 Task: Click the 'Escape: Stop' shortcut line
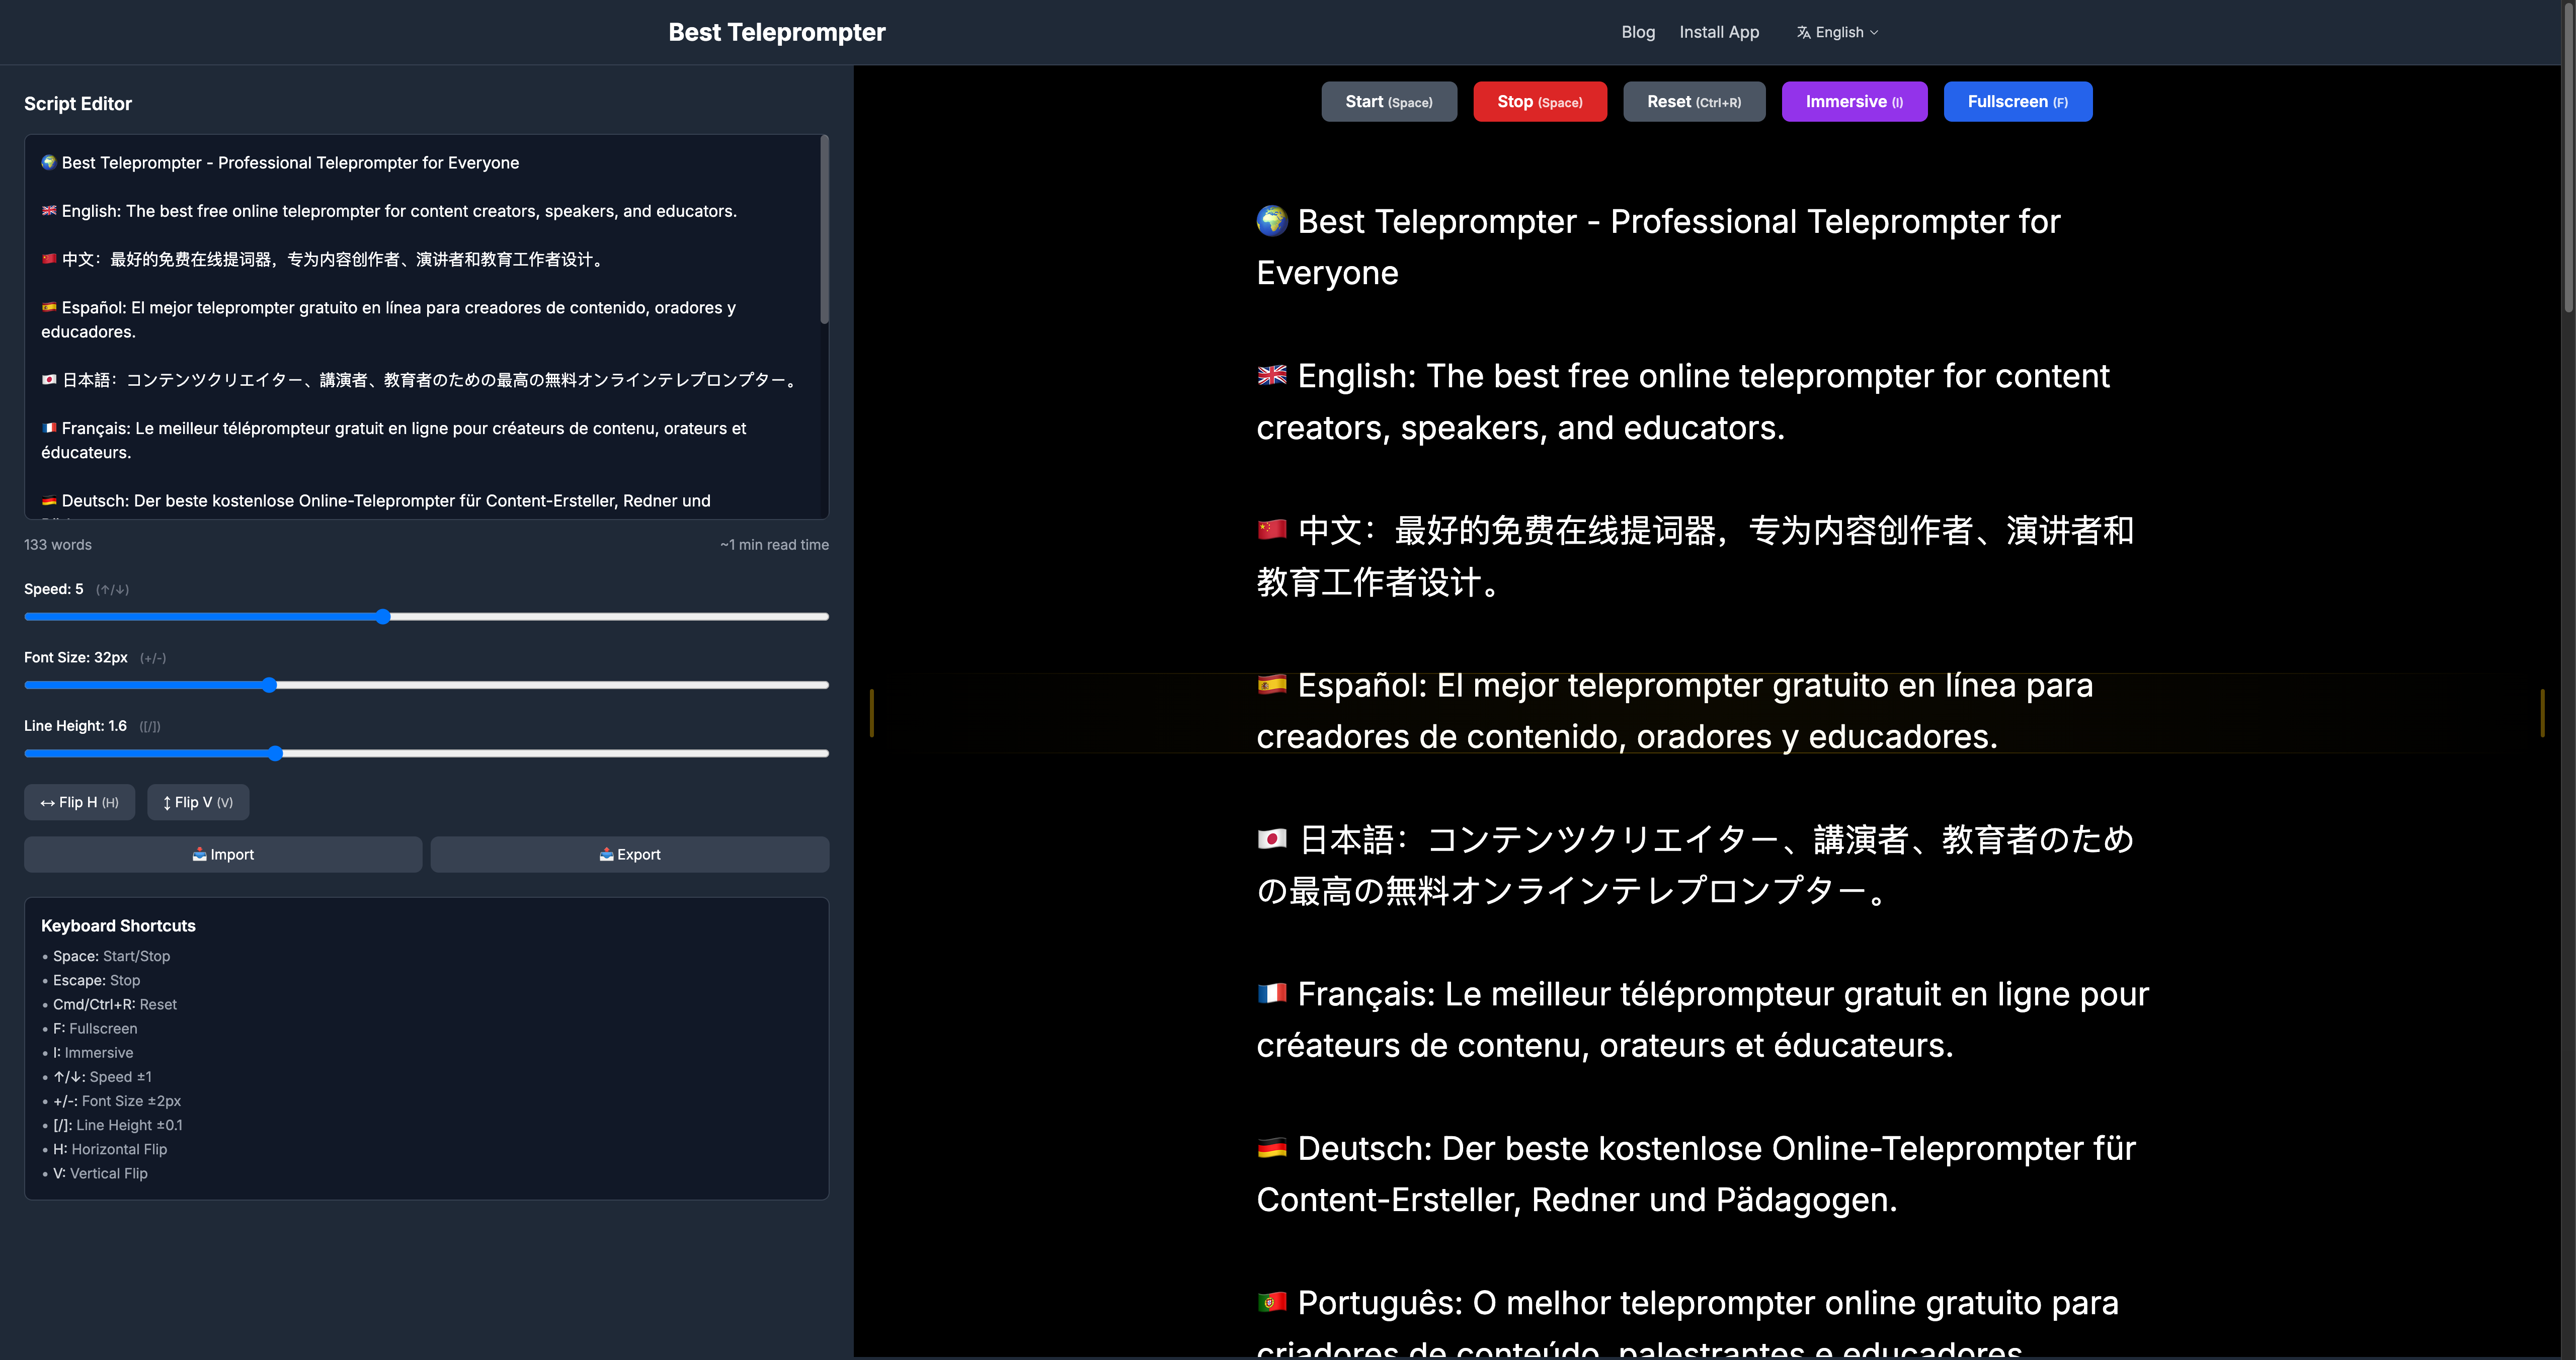[96, 980]
